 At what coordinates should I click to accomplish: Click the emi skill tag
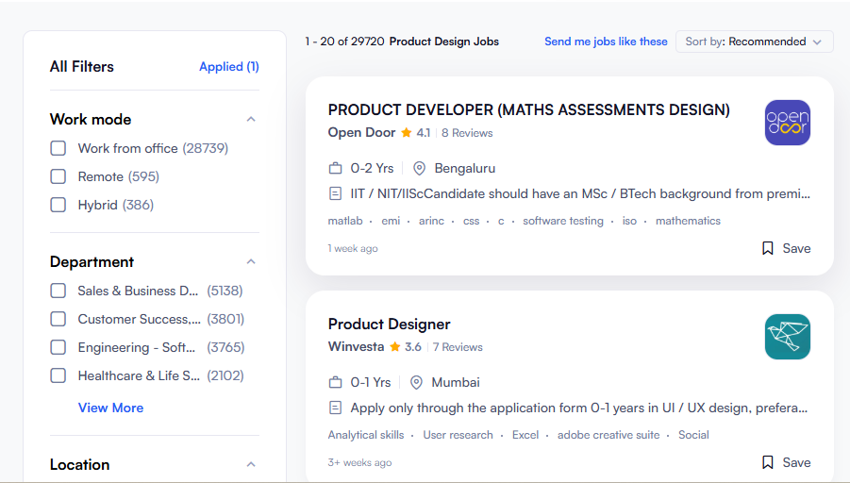[x=391, y=221]
